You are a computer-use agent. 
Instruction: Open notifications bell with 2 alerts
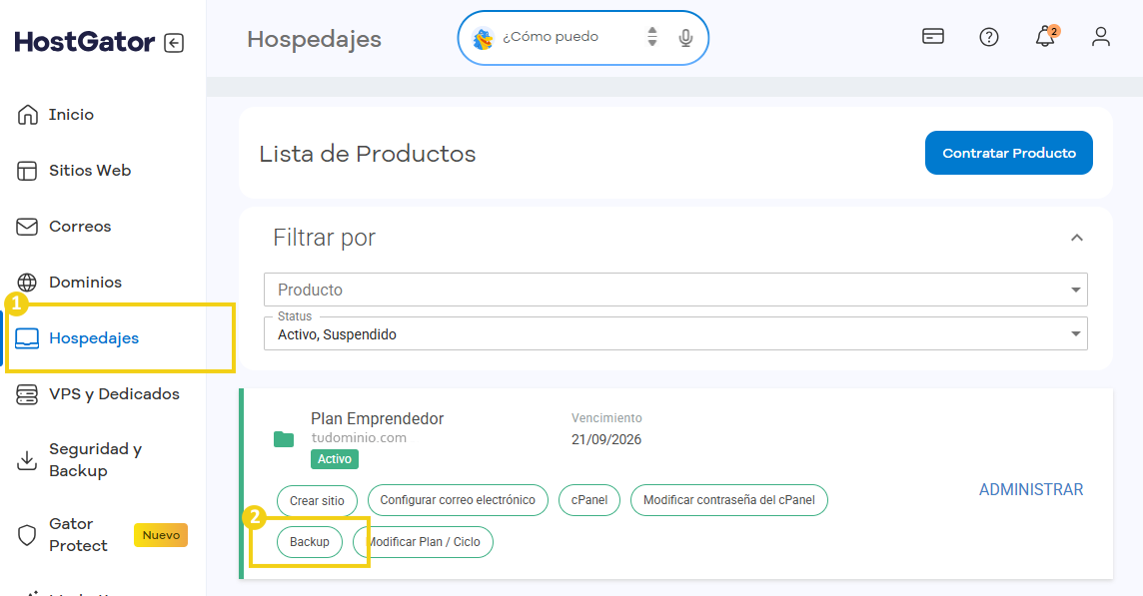1046,36
